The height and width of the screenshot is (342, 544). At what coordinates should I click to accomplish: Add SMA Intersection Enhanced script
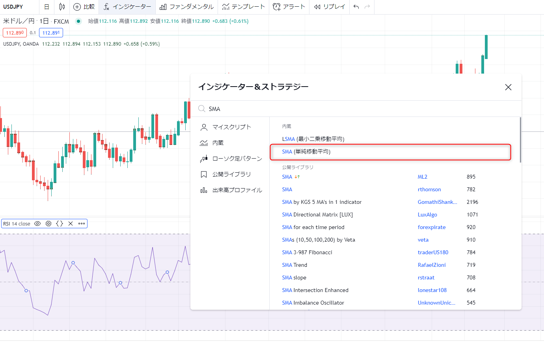pos(315,290)
